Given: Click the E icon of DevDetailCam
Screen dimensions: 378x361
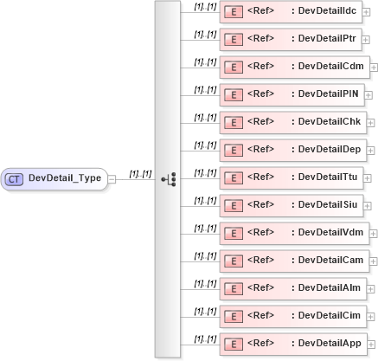Looking at the screenshot, I should tap(234, 261).
